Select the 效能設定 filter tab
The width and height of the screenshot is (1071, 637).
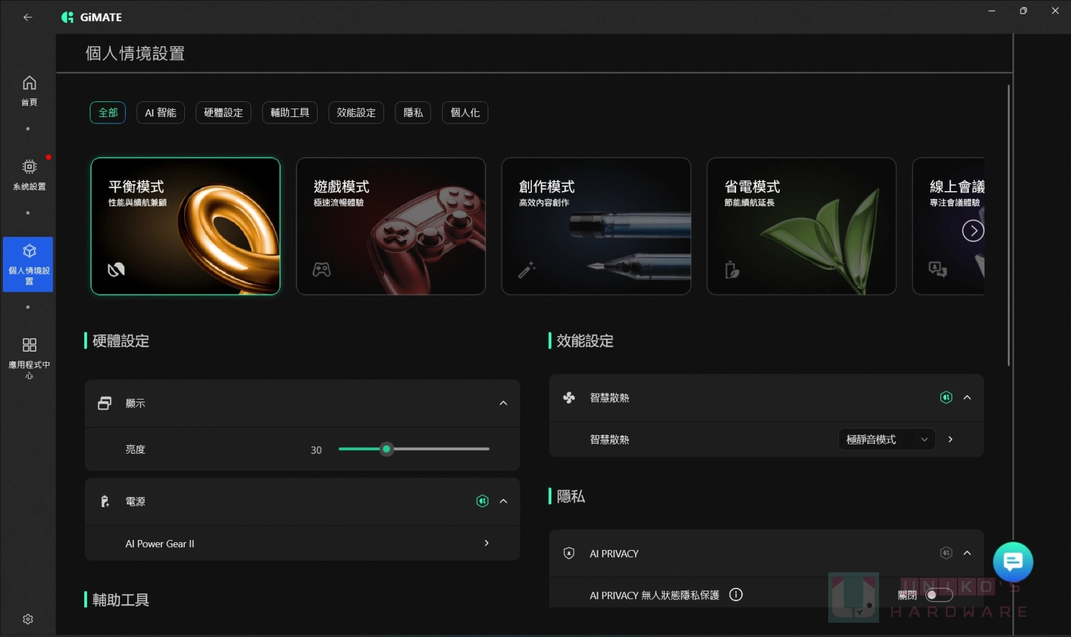click(356, 113)
